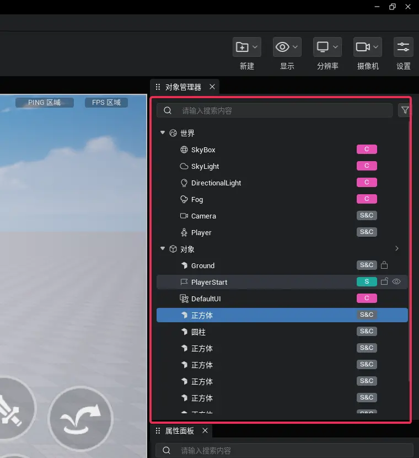This screenshot has width=419, height=458.
Task: Click the 显示 eye icon
Action: pyautogui.click(x=282, y=47)
